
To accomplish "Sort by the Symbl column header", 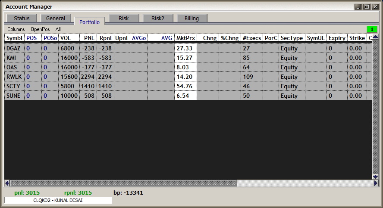I will pyautogui.click(x=14, y=38).
